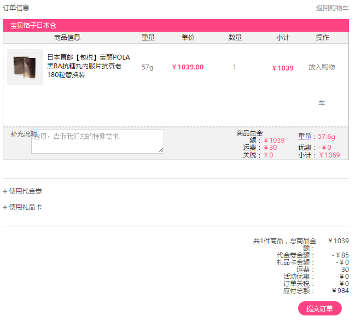Screen dimensions: 355x322
Task: Click the 宝贝格子日本仓 warehouse header
Action: coord(33,26)
